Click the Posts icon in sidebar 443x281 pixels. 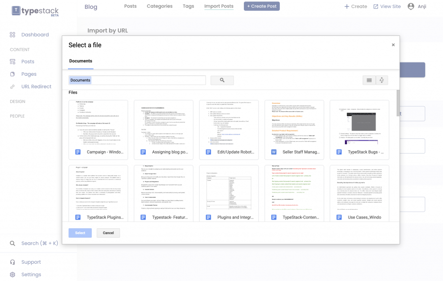coord(13,62)
